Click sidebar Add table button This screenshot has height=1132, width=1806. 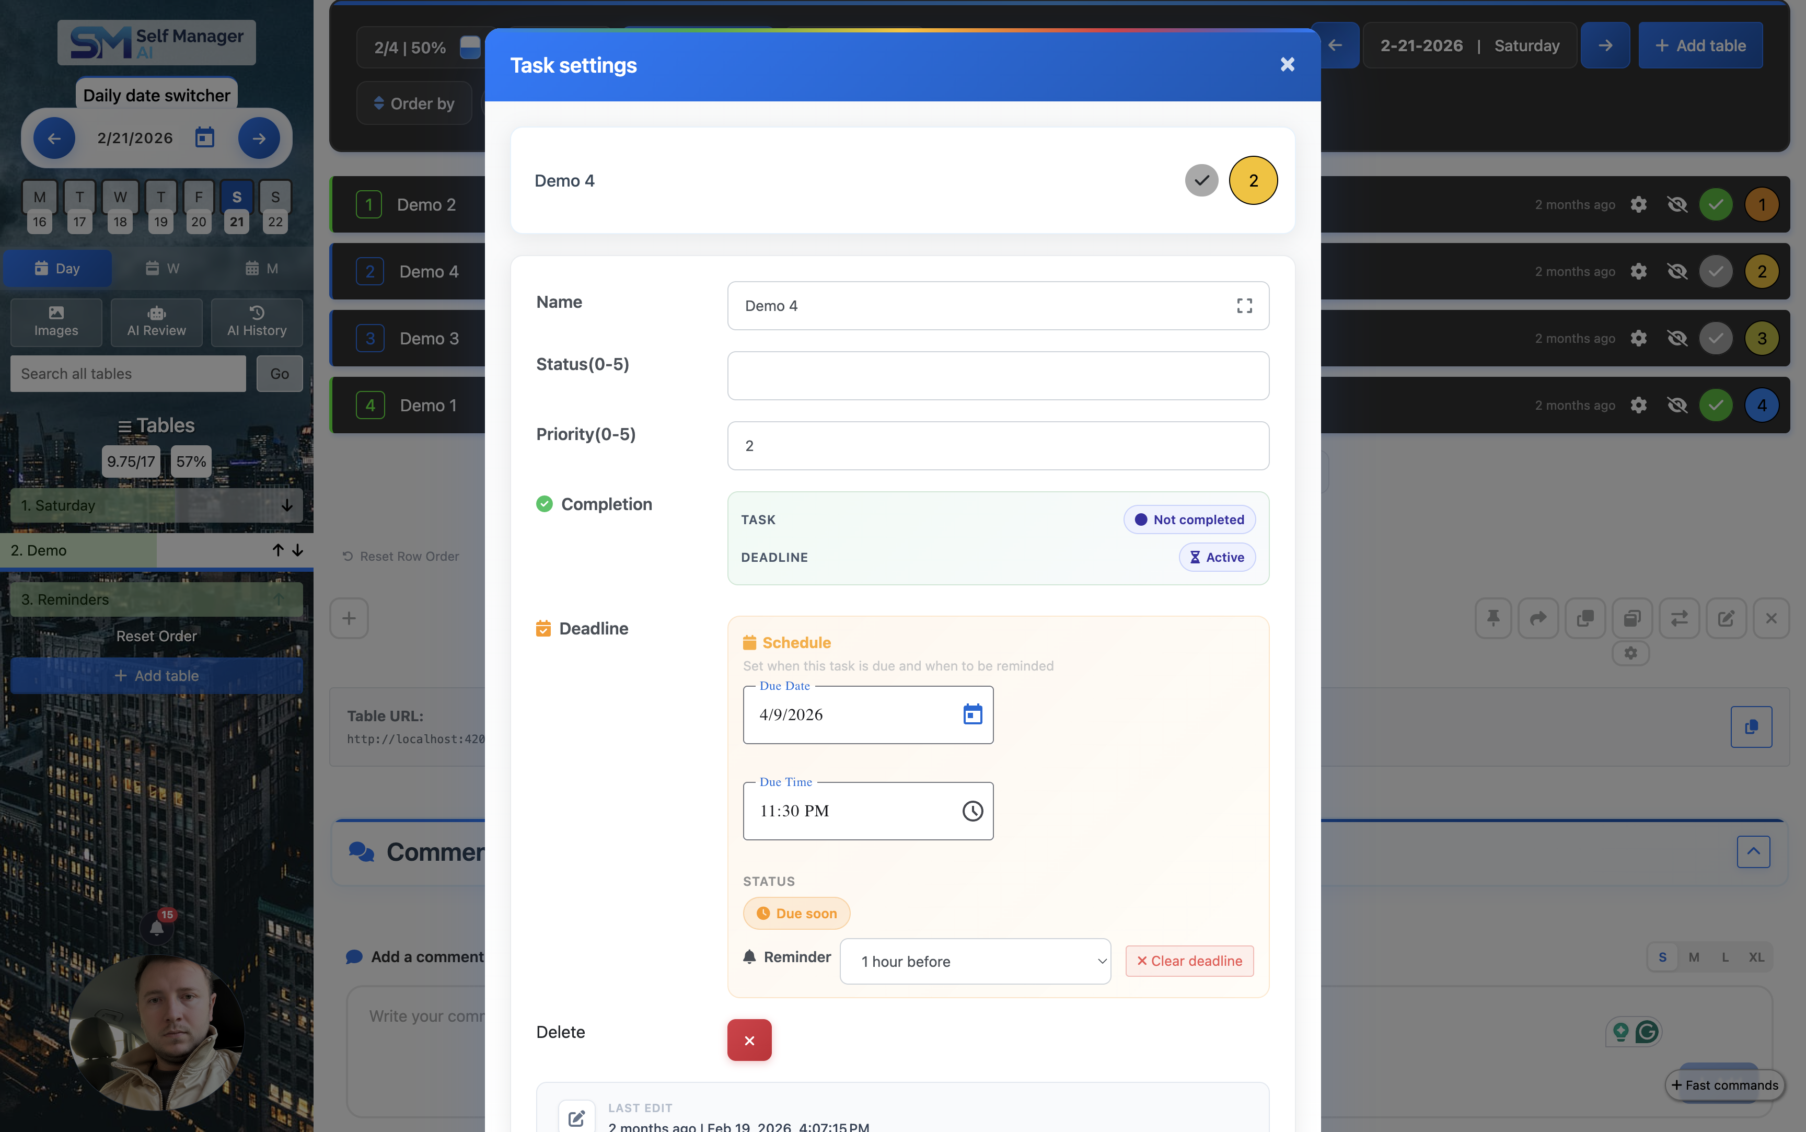pos(156,675)
